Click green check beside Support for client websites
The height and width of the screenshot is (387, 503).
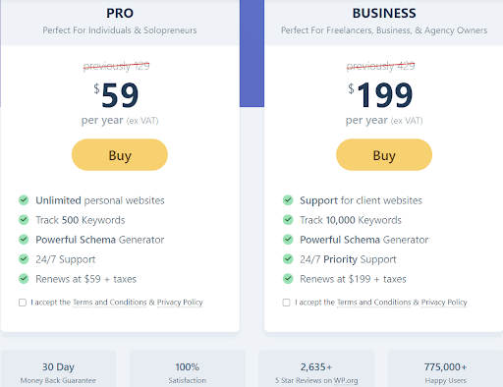288,200
